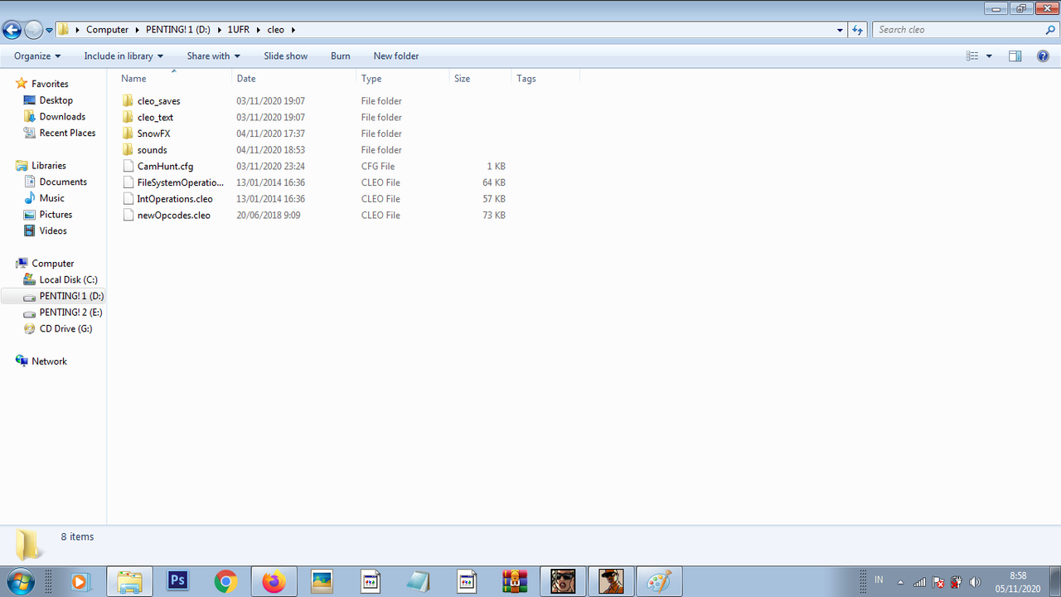Select the FileSystemOperations CLEO file
Viewport: 1061px width, 597px height.
coord(180,182)
